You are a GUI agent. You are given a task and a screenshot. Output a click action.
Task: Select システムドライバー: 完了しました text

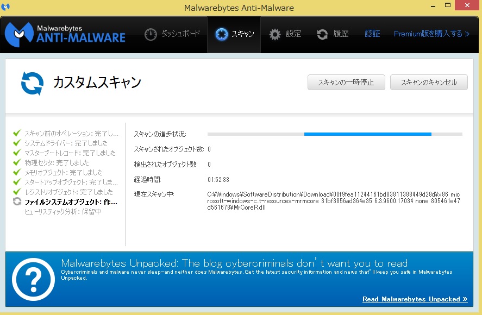coord(66,143)
